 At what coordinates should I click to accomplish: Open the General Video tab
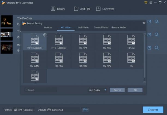pyautogui.click(x=101, y=28)
